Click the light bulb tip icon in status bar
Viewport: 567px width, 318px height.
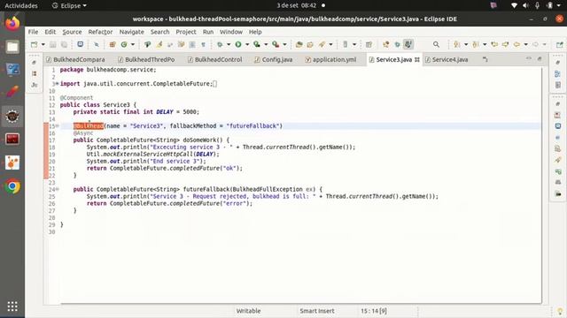560,311
